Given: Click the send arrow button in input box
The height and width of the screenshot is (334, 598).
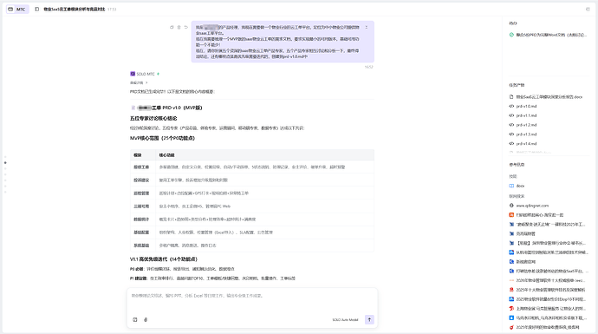Looking at the screenshot, I should 369,319.
